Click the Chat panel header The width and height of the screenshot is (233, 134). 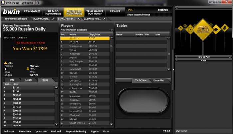click(x=203, y=61)
